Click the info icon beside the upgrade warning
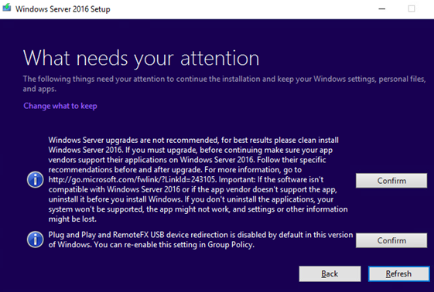434x292 pixels. coord(35,180)
